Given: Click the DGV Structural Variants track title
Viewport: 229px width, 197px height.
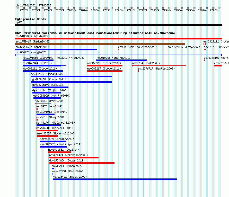Looking at the screenshot, I should click(95, 33).
